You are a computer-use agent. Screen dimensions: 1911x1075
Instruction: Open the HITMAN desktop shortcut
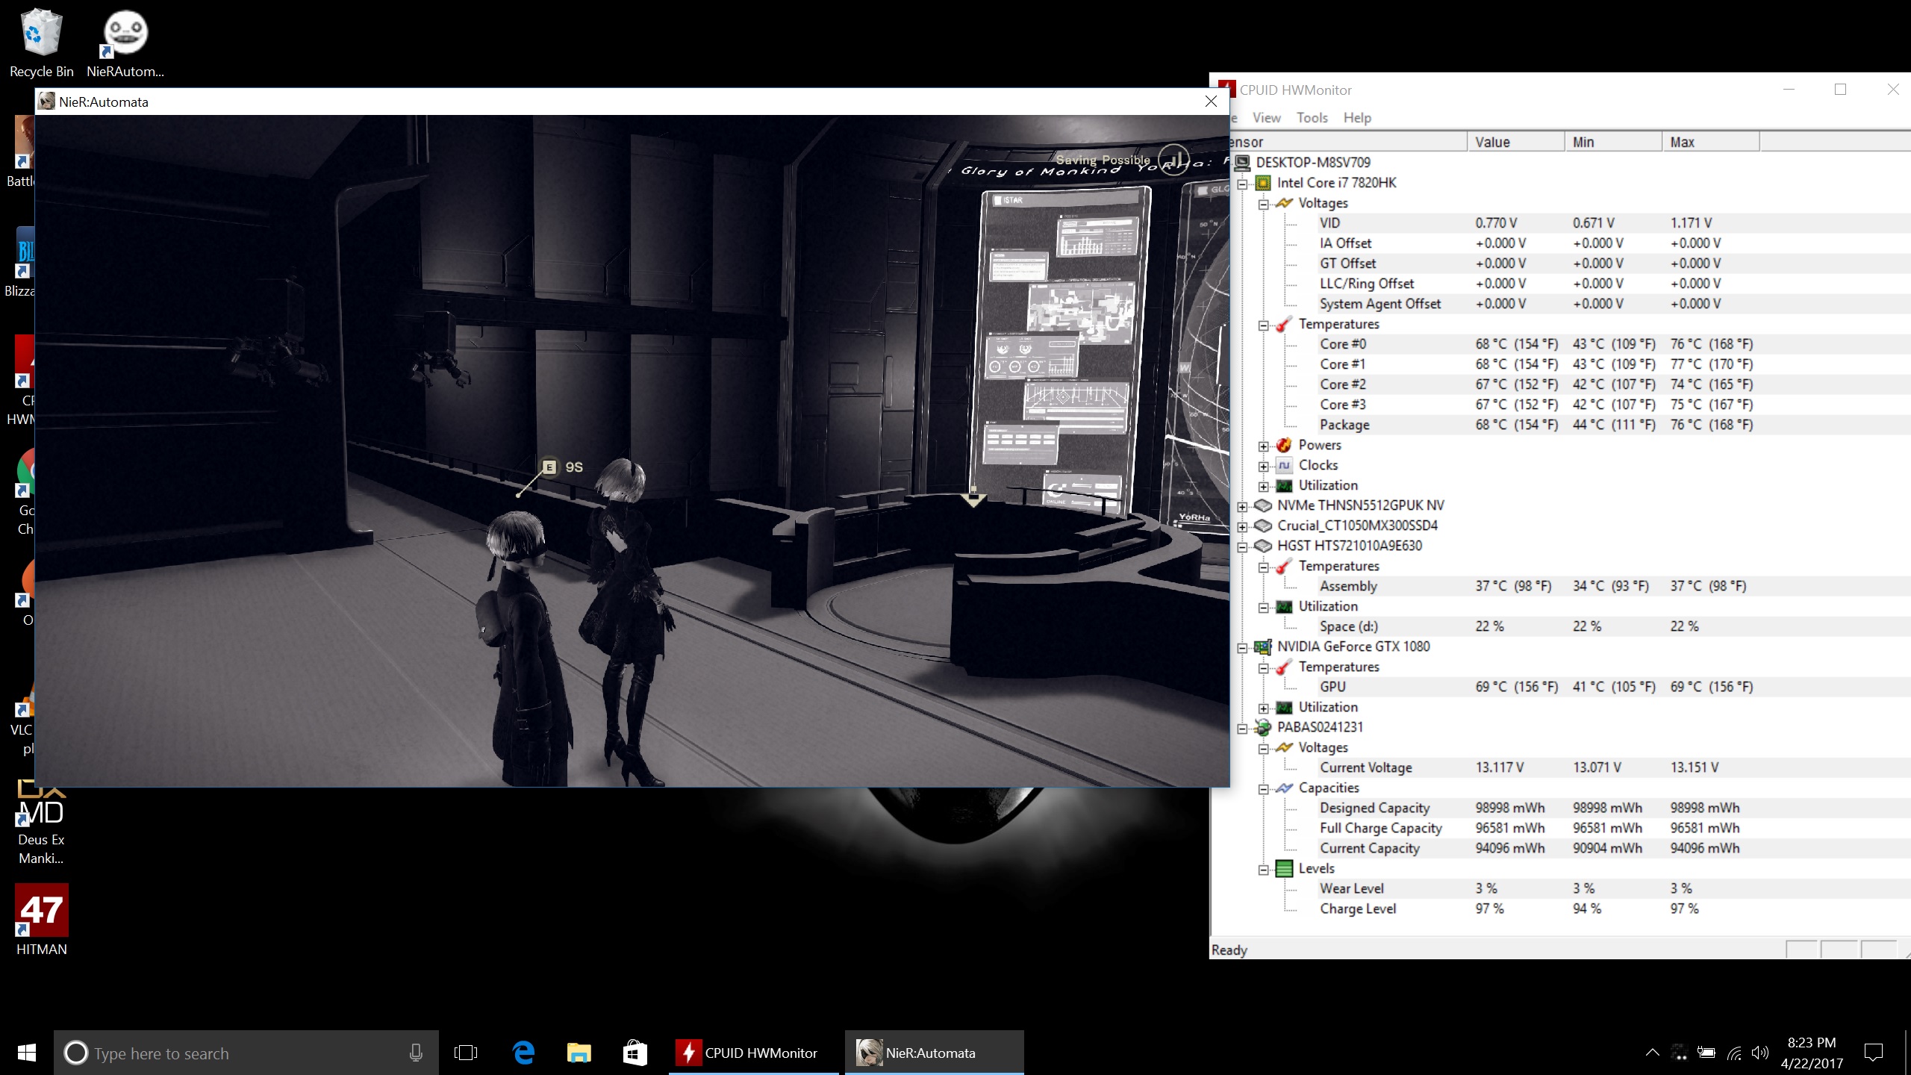tap(42, 920)
